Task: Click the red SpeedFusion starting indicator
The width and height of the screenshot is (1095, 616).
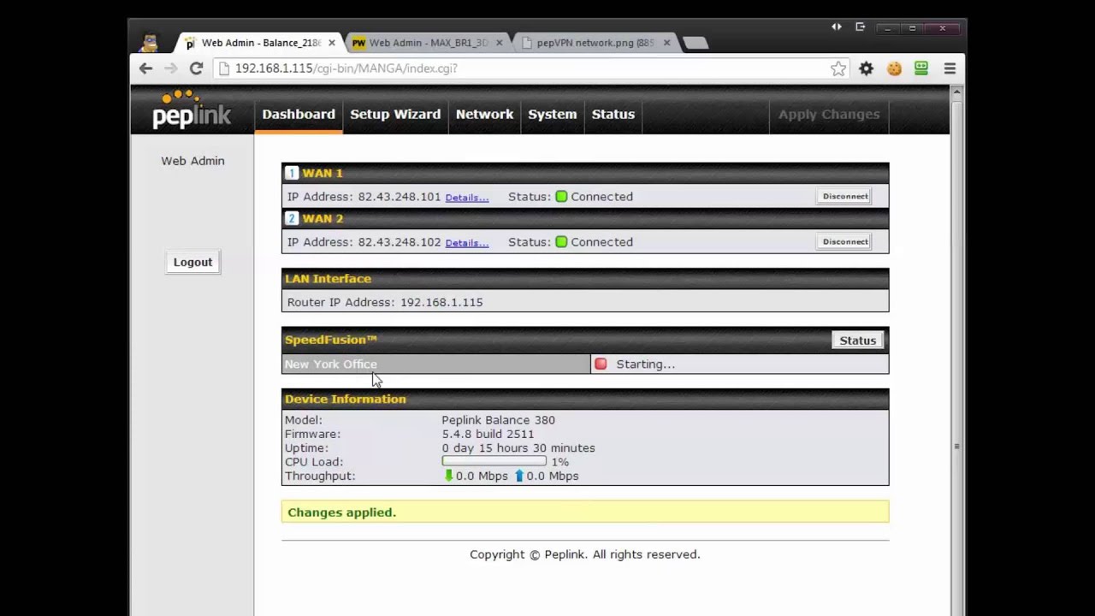Action: [601, 364]
